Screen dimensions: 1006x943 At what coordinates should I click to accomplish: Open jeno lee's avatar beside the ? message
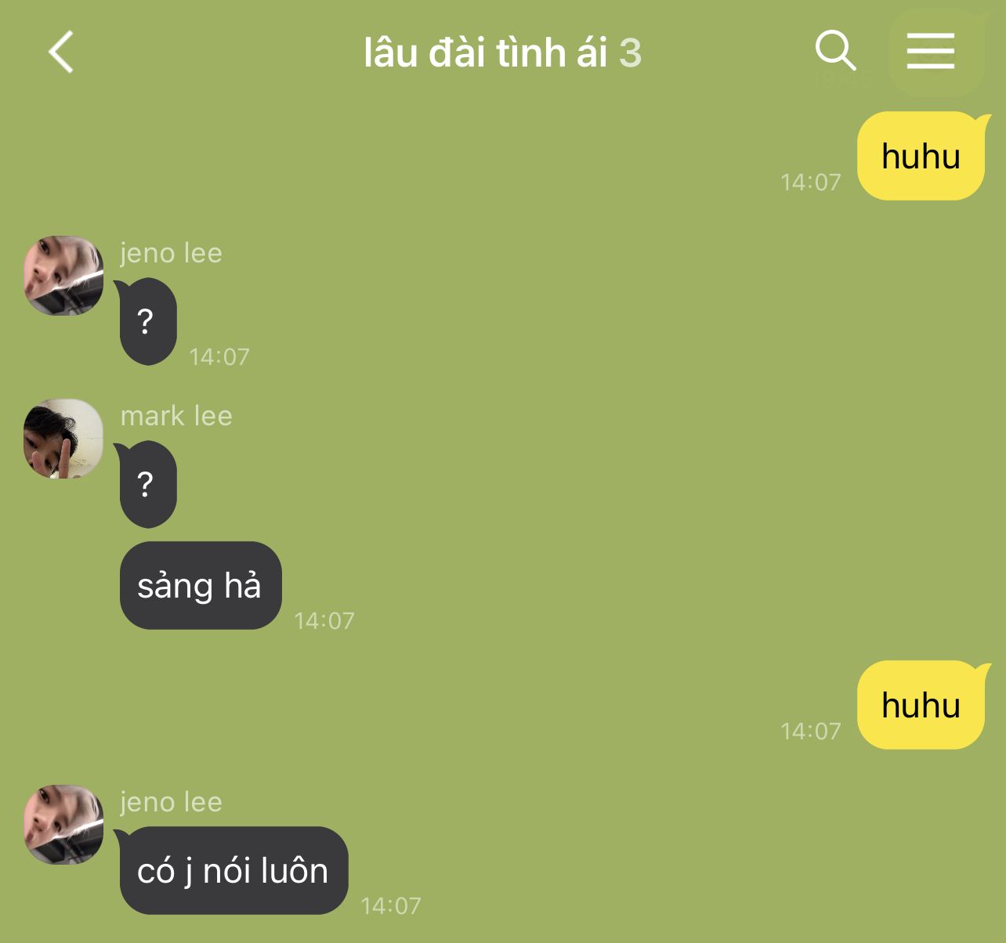[63, 276]
